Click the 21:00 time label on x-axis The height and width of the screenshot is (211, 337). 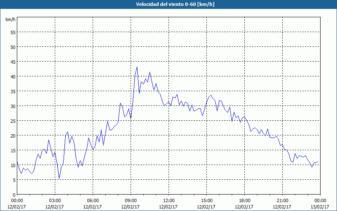[282, 201]
